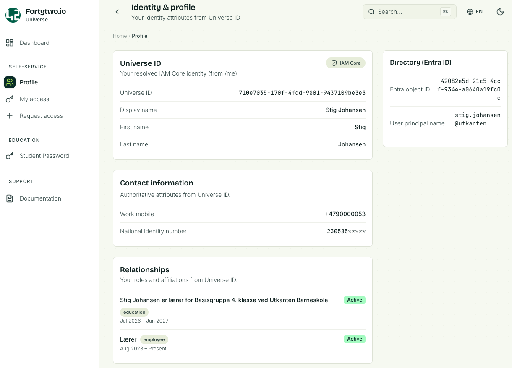Click the Fortytwo.io brand name
Image resolution: width=512 pixels, height=368 pixels.
(x=46, y=12)
